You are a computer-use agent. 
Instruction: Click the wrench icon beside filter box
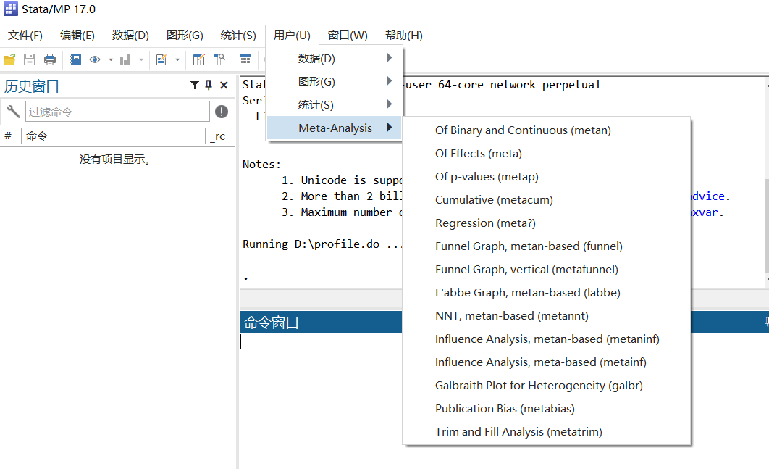(13, 112)
